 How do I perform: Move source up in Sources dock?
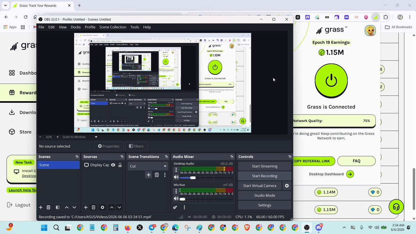[x=112, y=207]
